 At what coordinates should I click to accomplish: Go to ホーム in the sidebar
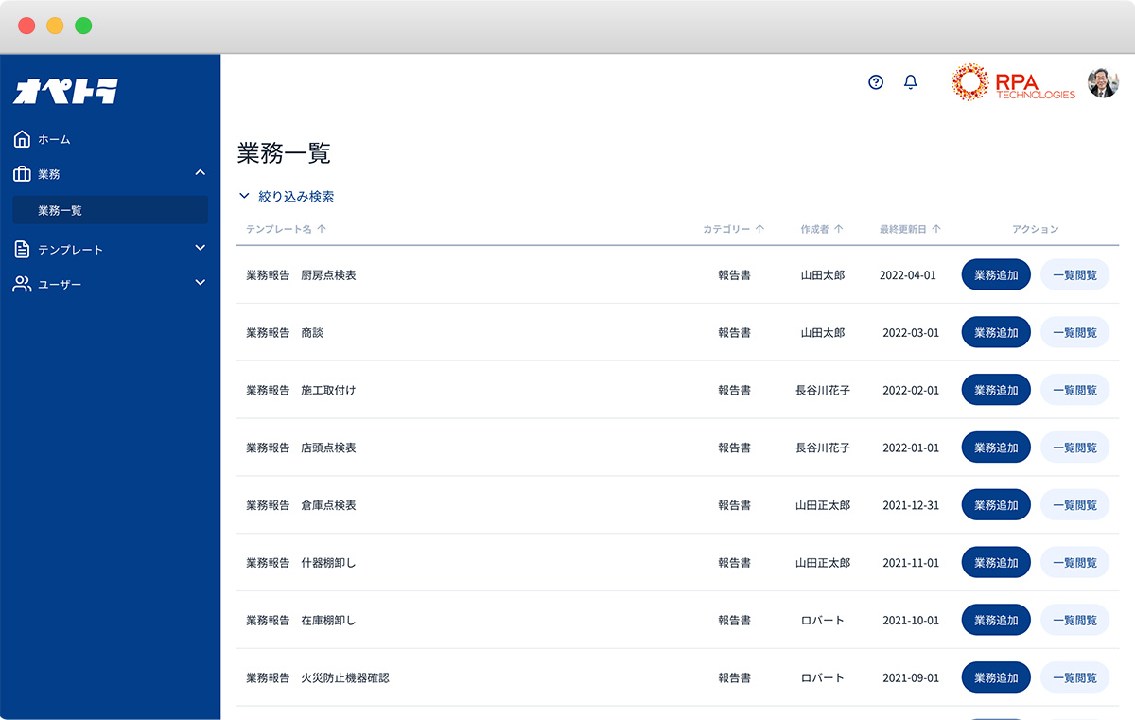(x=54, y=140)
